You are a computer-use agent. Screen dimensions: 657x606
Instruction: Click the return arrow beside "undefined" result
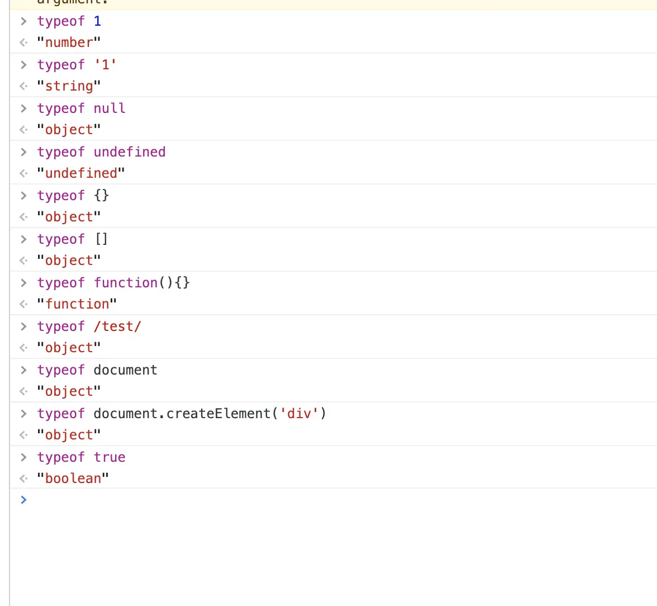[23, 173]
